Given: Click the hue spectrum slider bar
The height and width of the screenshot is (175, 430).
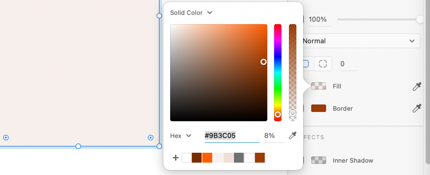Looking at the screenshot, I should click(278, 71).
